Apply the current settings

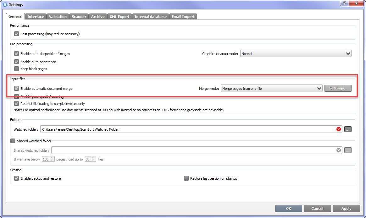pos(346,208)
